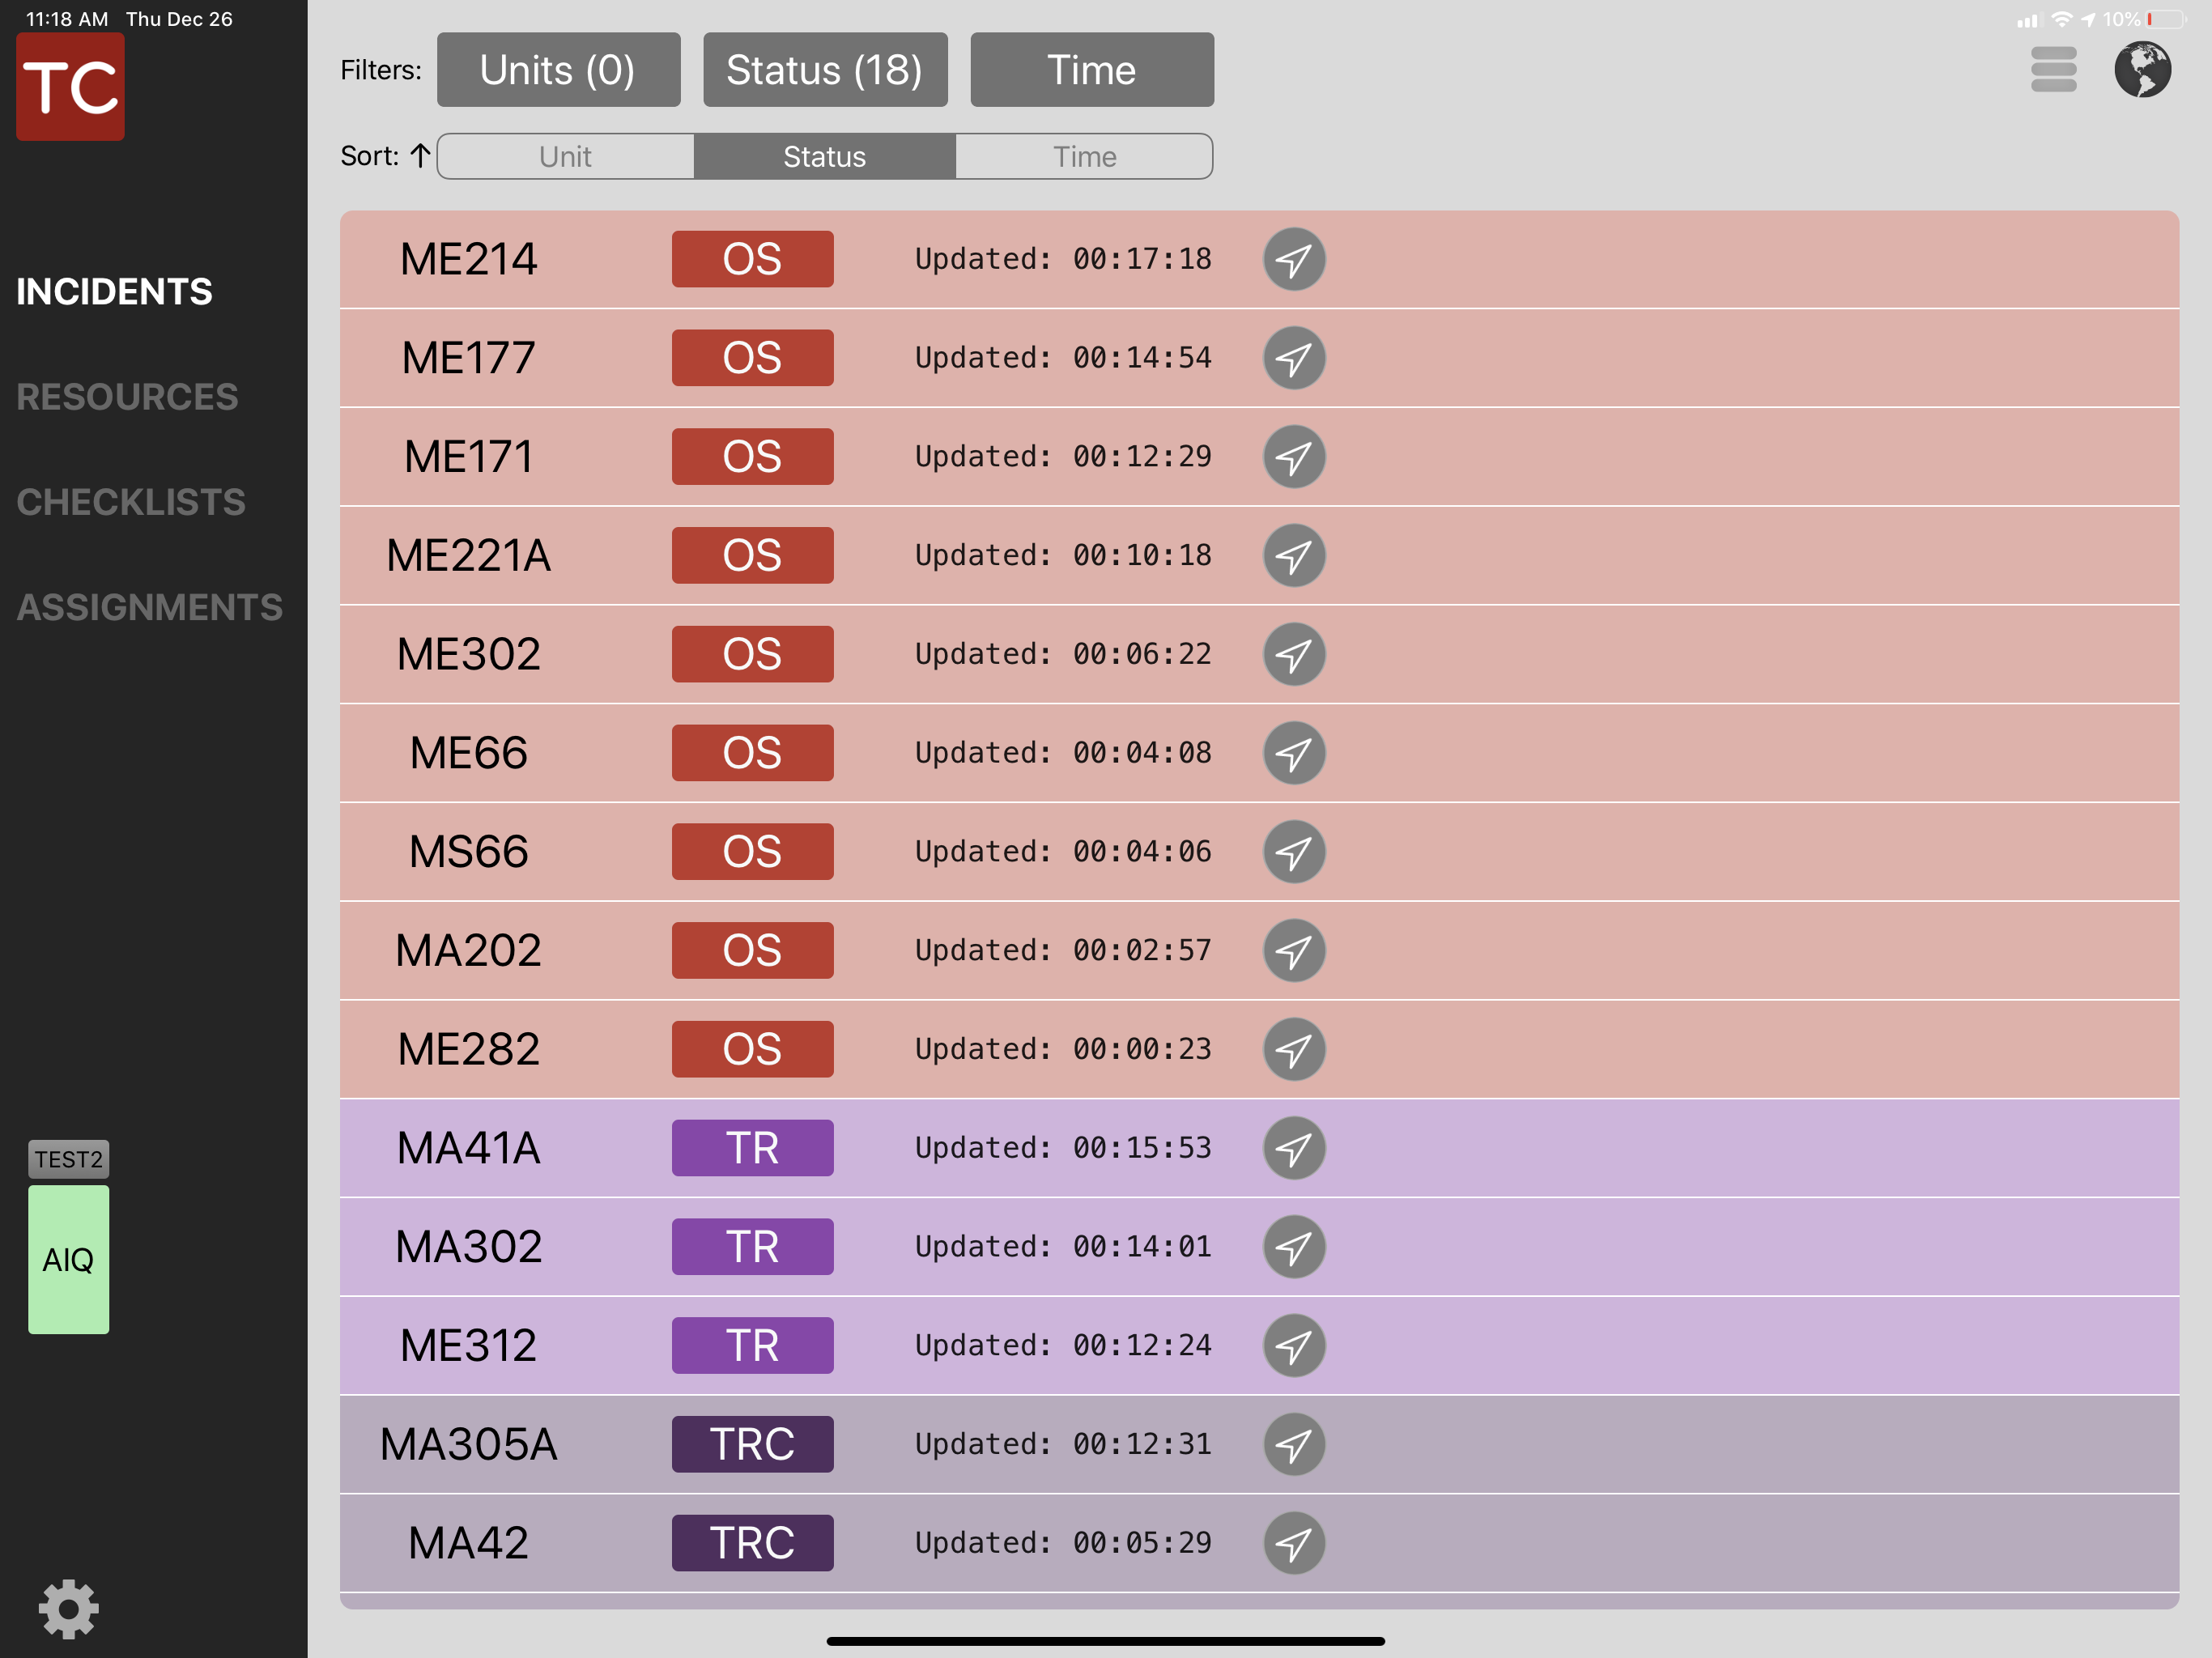2212x1658 pixels.
Task: Open the globe map icon
Action: (2141, 70)
